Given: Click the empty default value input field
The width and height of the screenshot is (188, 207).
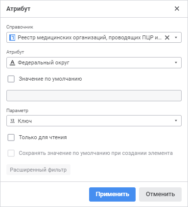Looking at the screenshot, I should 94,95.
